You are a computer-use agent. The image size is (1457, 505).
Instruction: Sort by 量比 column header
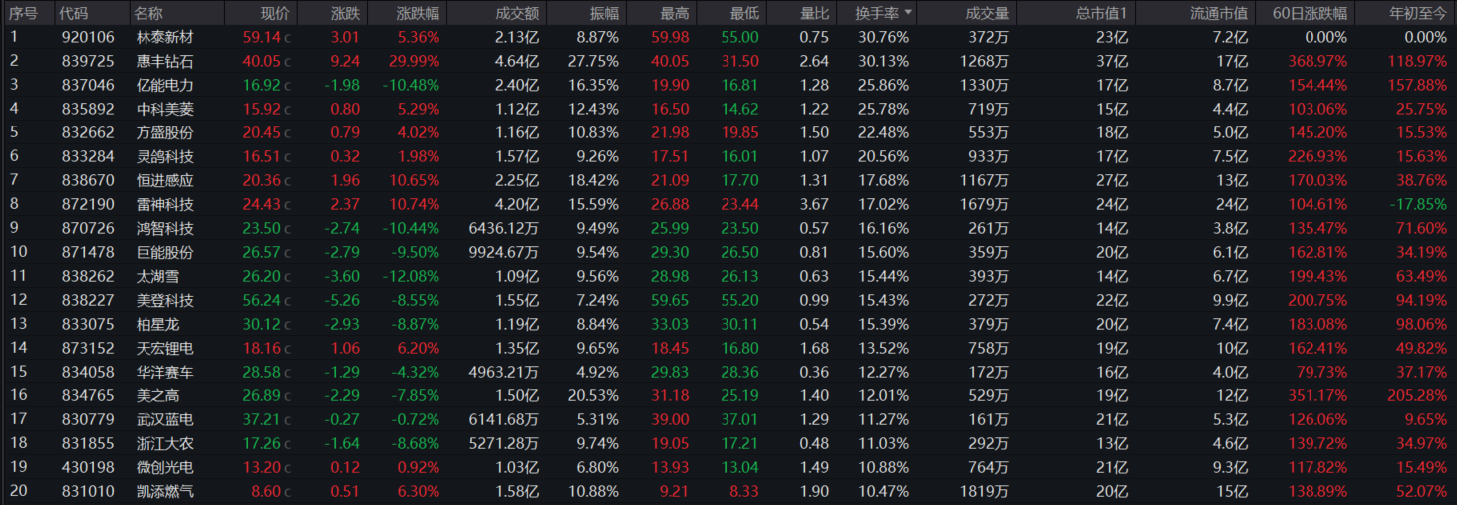click(814, 14)
